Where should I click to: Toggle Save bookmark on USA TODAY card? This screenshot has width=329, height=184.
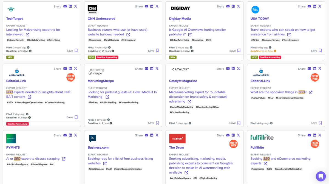[x=320, y=51]
